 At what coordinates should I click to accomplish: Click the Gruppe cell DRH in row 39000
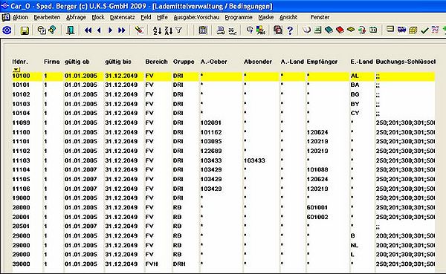(x=179, y=264)
